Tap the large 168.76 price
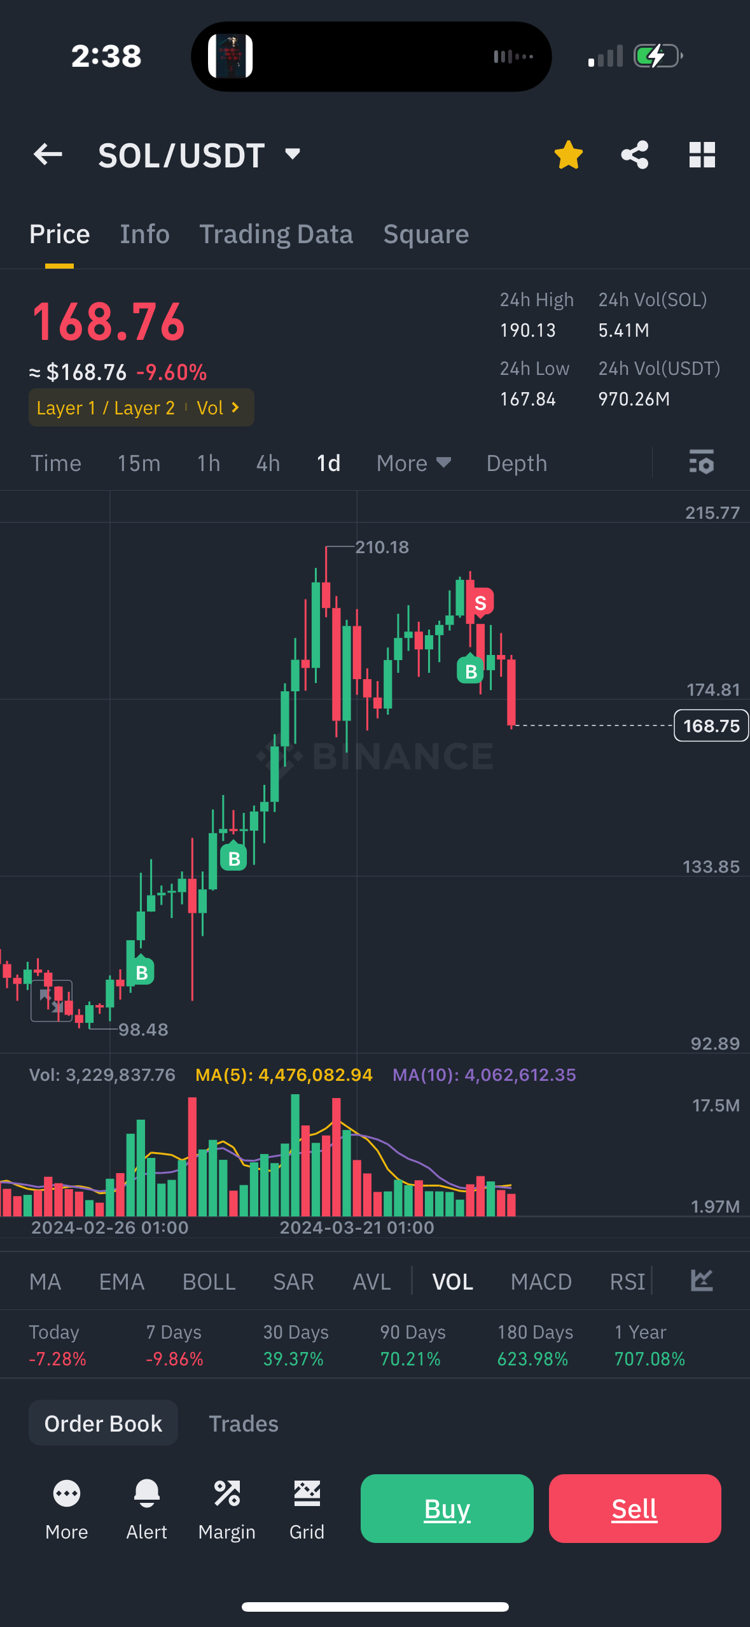Viewport: 750px width, 1627px height. (x=108, y=322)
